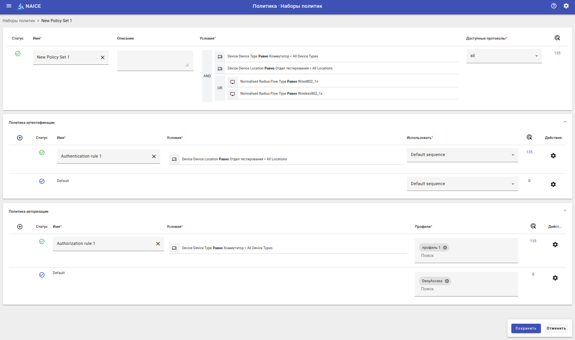The height and width of the screenshot is (340, 575).
Task: Clear the New Policy Set 1 name
Action: (103, 57)
